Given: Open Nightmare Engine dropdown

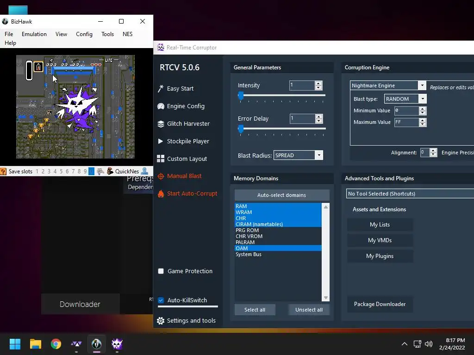Looking at the screenshot, I should [422, 86].
